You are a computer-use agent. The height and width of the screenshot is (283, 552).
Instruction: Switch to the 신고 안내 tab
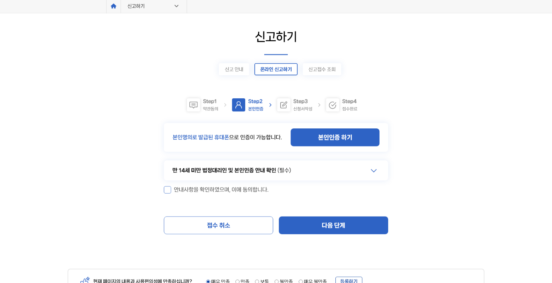point(234,69)
